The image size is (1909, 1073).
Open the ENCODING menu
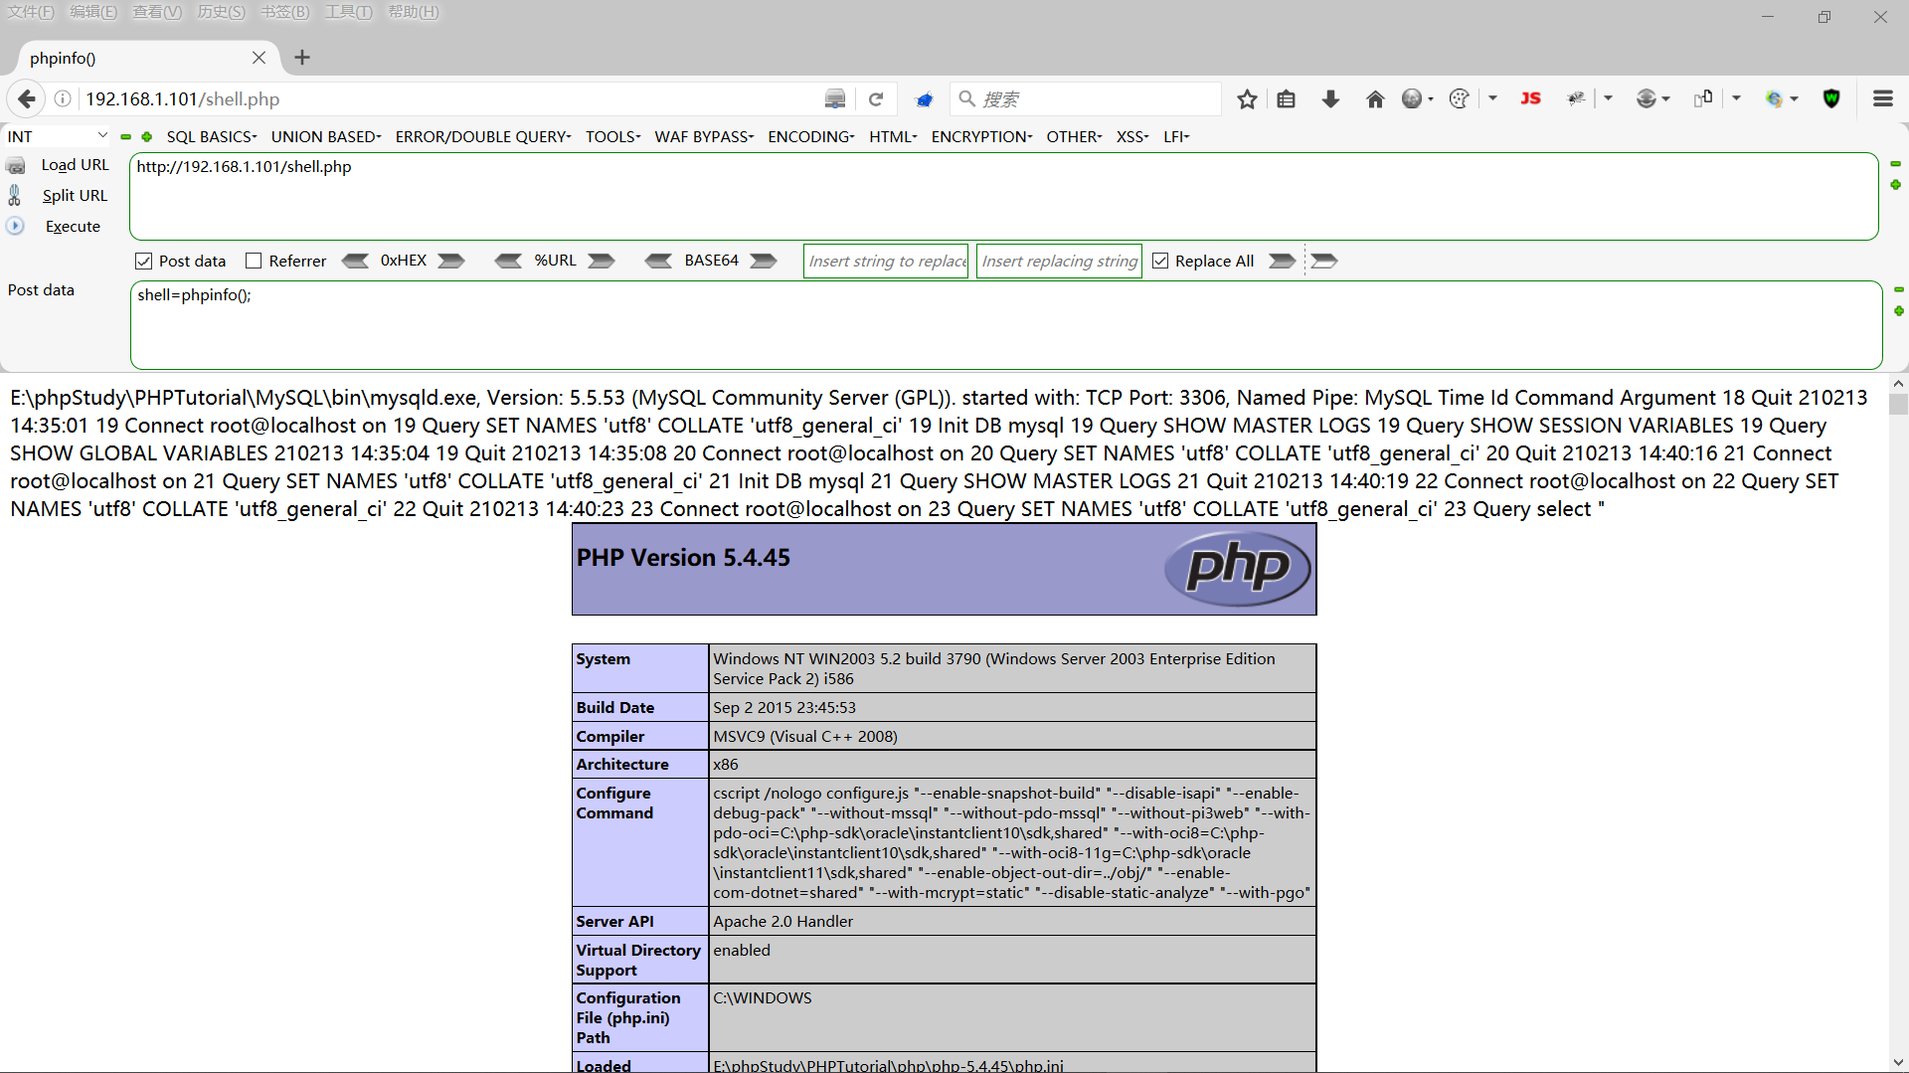pos(809,136)
